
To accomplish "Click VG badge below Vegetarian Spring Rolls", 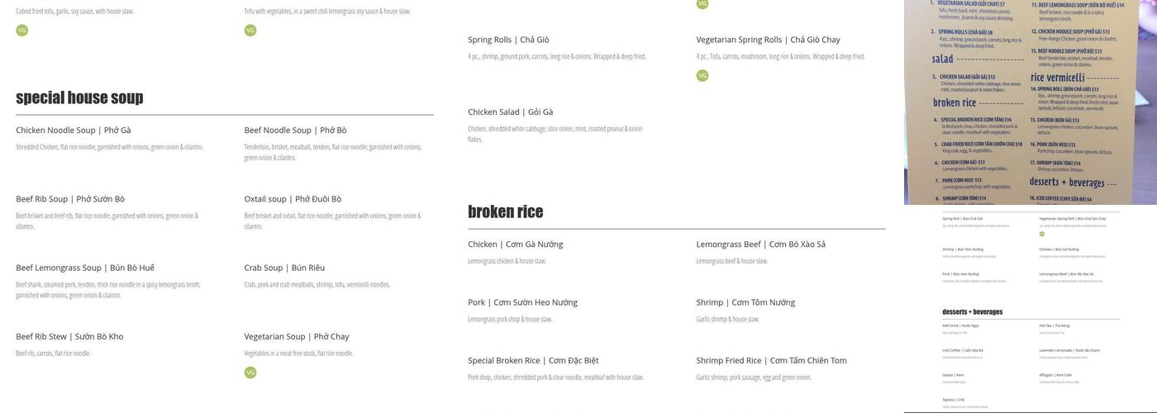I will tap(702, 76).
